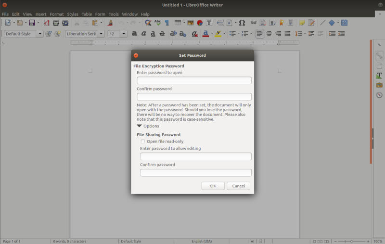This screenshot has height=244, width=385.
Task: Toggle Track Changes edit icon
Action: [311, 23]
